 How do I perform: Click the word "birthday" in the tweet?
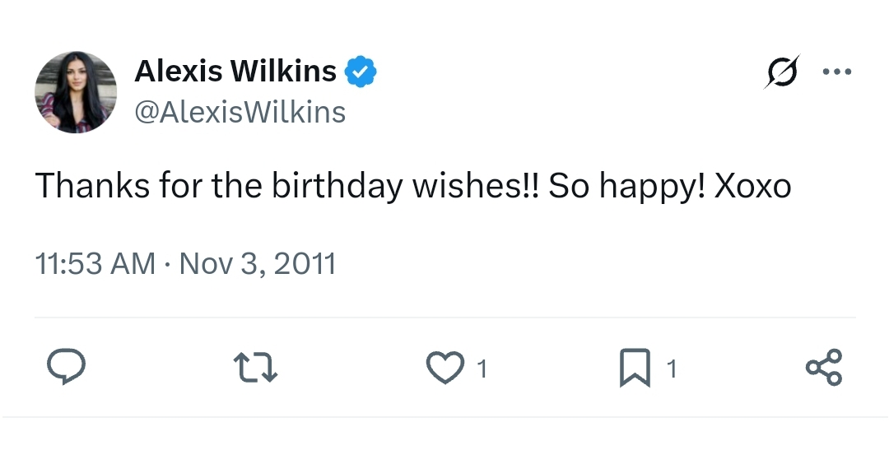pos(337,187)
